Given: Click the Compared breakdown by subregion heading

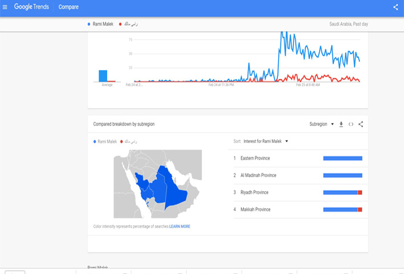Looking at the screenshot, I should pyautogui.click(x=124, y=124).
